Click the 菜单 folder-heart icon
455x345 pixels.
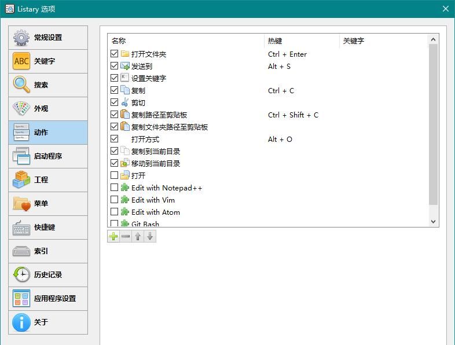point(21,203)
